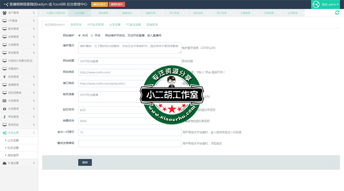This screenshot has height=191, width=344.
Task: Click the 系统设置 gears icon
Action: pos(4,133)
